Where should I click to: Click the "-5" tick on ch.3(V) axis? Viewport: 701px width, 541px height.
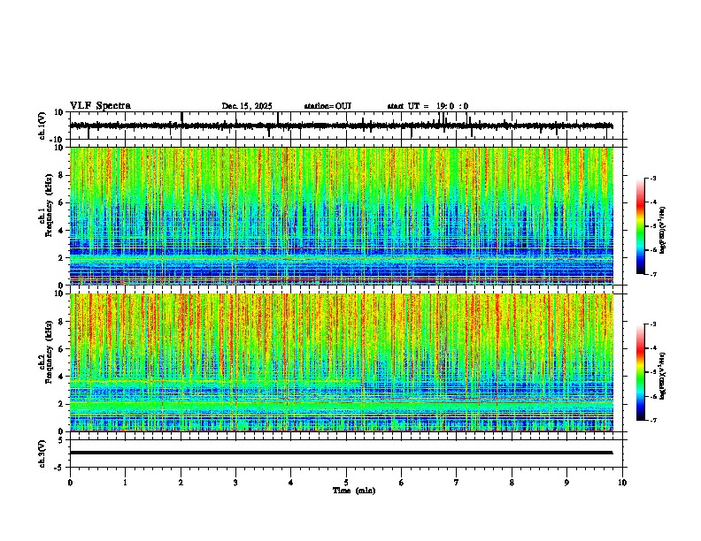59,468
